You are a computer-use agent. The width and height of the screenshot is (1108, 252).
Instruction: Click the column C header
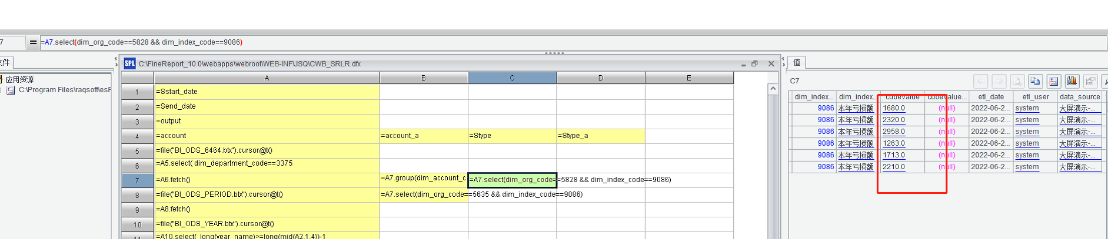[512, 78]
